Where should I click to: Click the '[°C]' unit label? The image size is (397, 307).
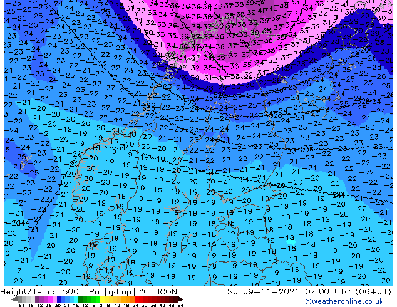pyautogui.click(x=145, y=292)
